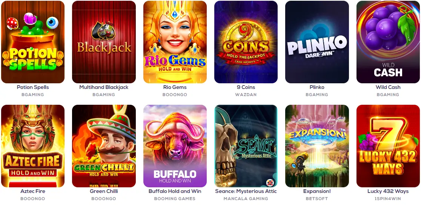Open the Wild Cash grapes thumbnail
The width and height of the screenshot is (421, 205).
(388, 42)
